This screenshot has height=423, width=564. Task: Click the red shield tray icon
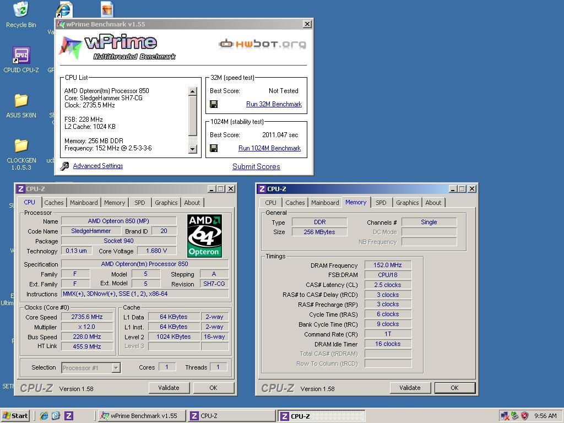tap(524, 416)
